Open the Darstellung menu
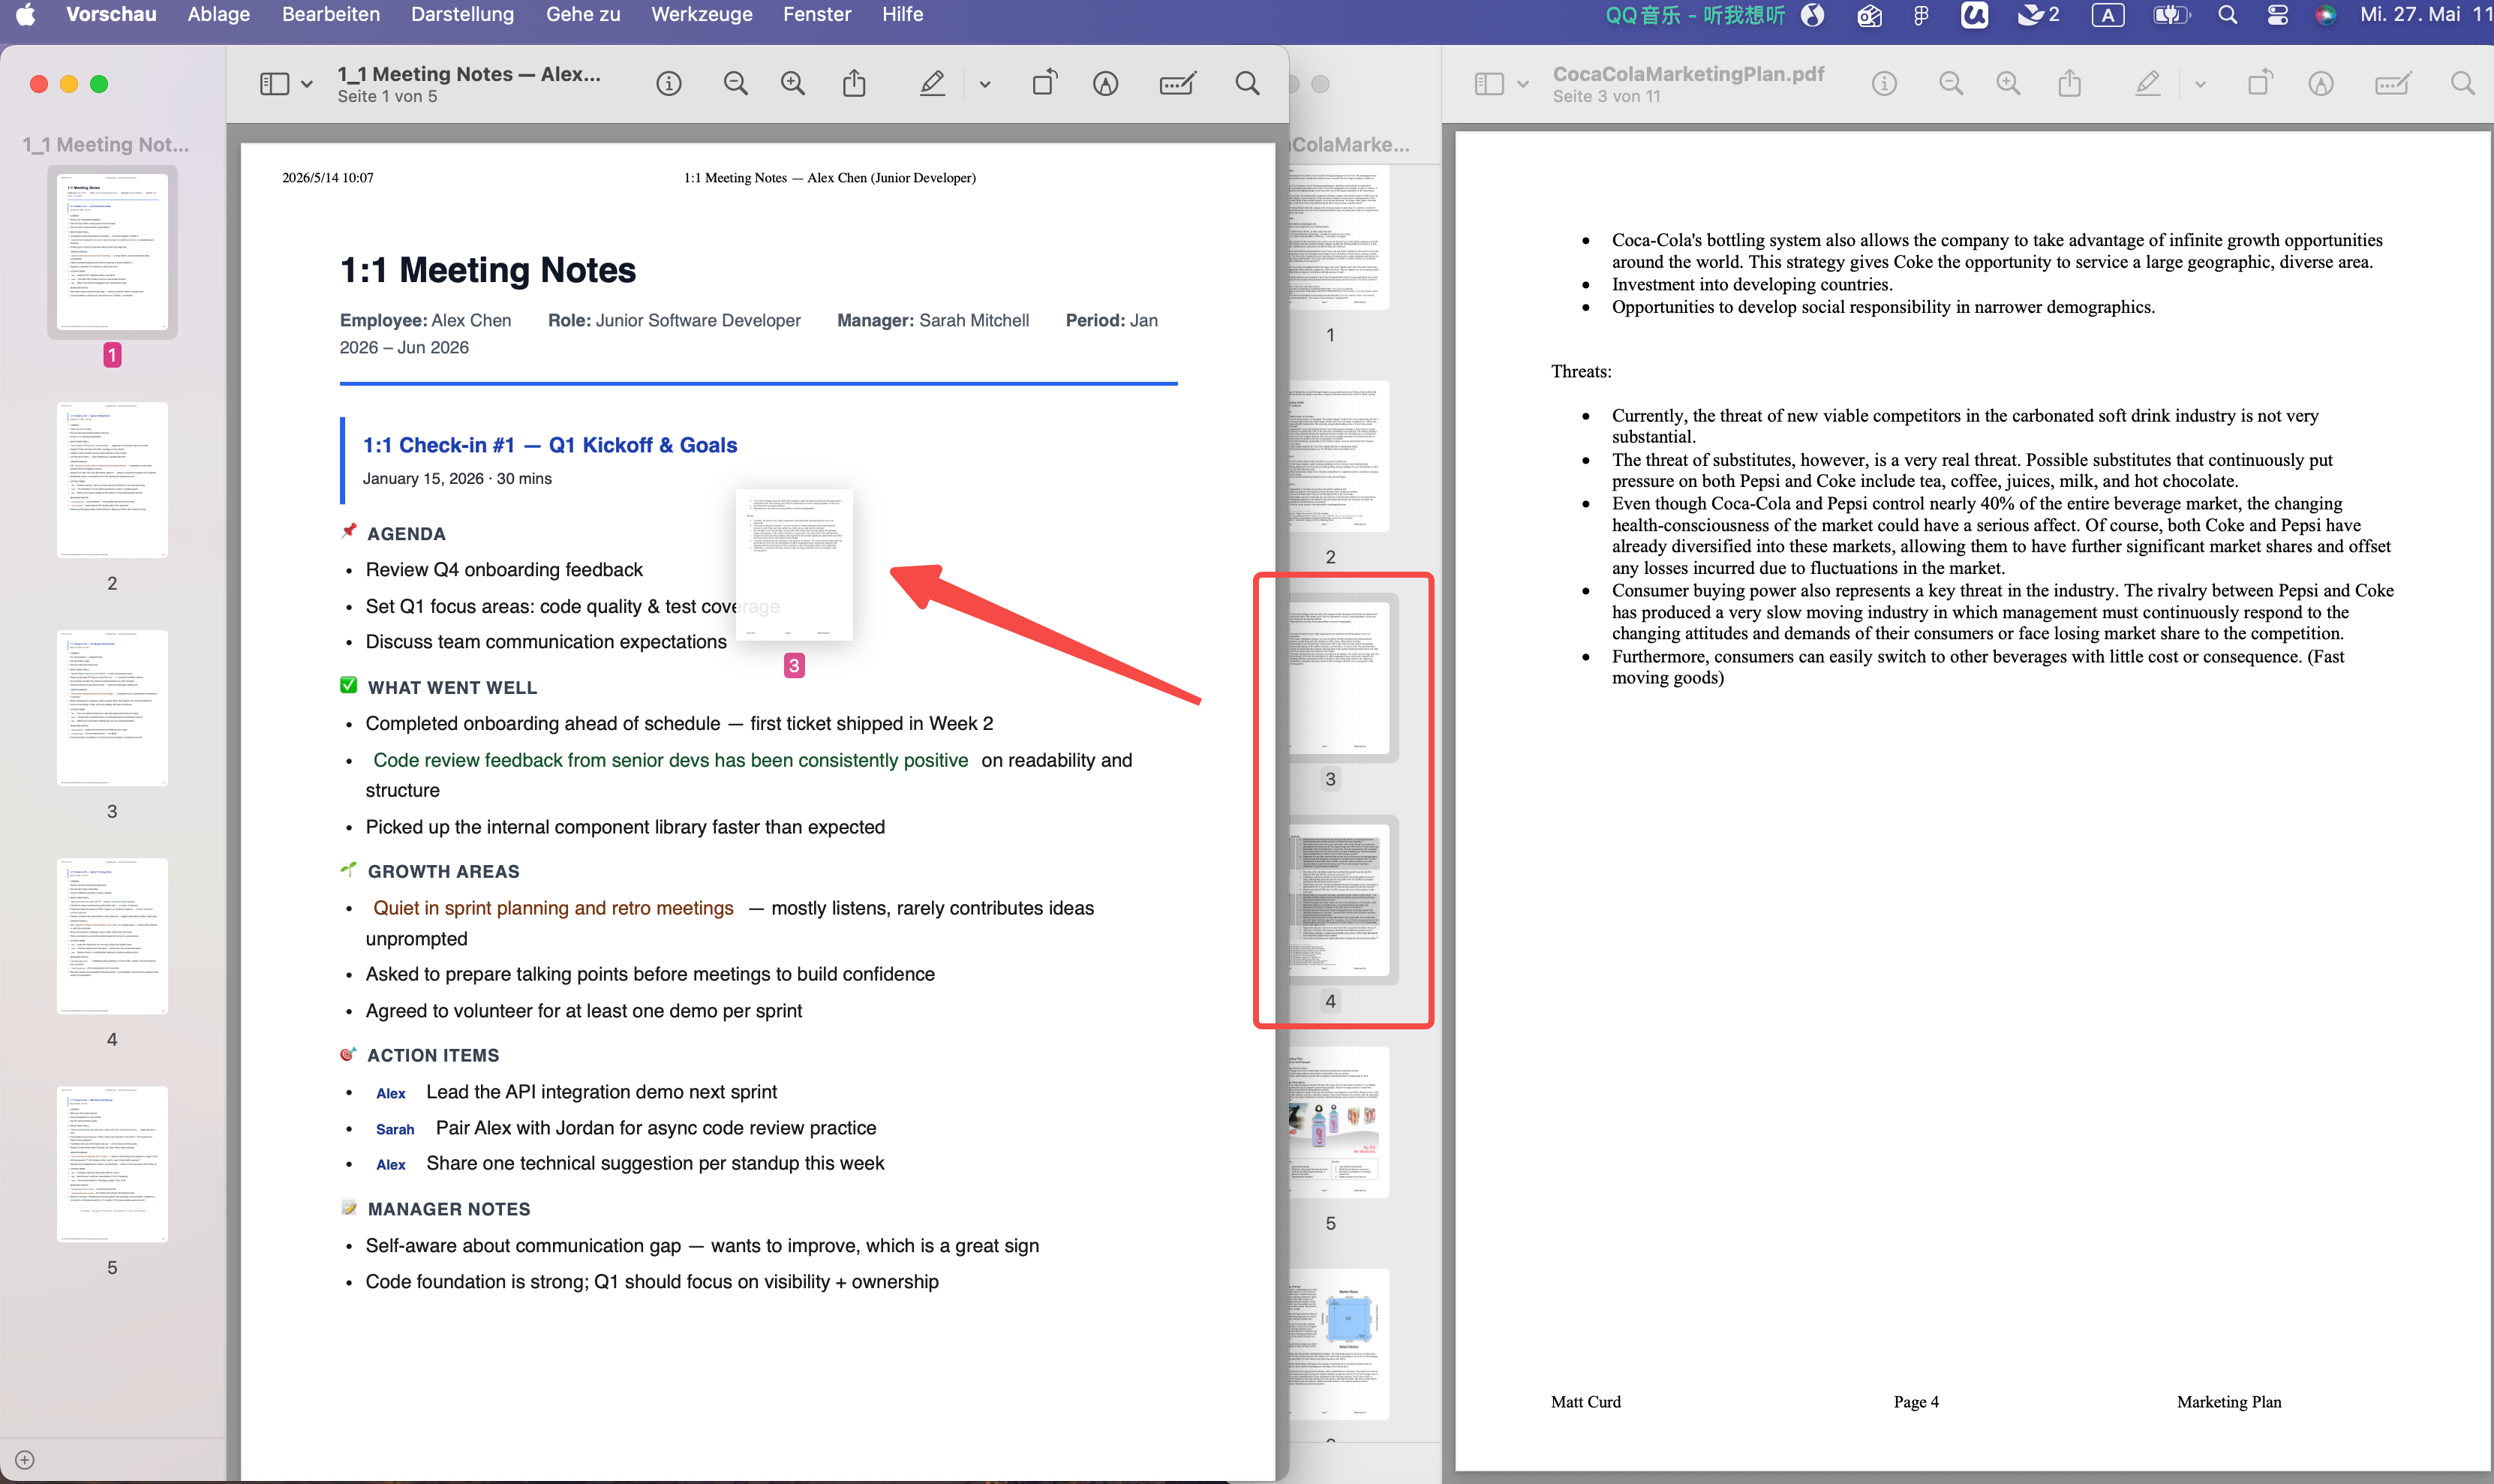The image size is (2494, 1484). tap(463, 14)
